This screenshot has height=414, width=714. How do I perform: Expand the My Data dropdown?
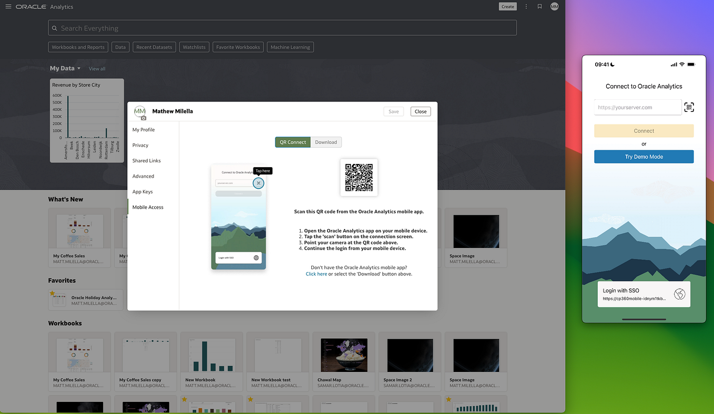(x=78, y=68)
